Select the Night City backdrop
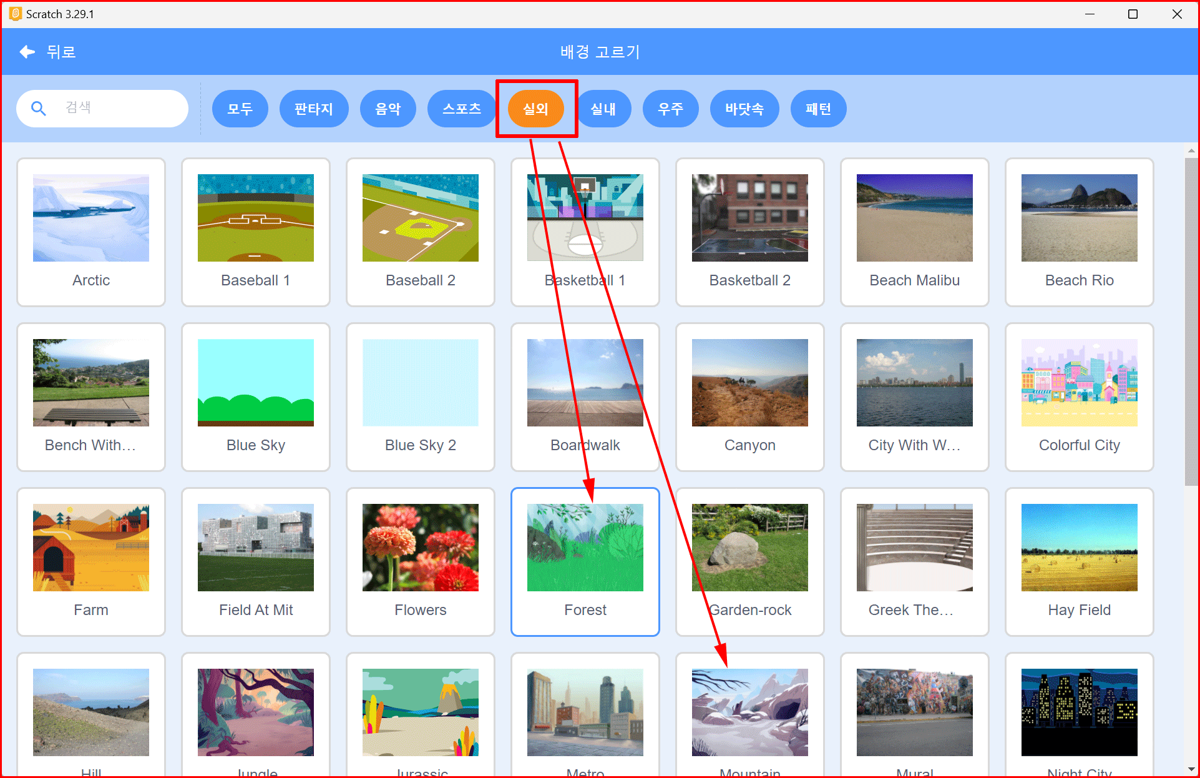 pos(1079,712)
